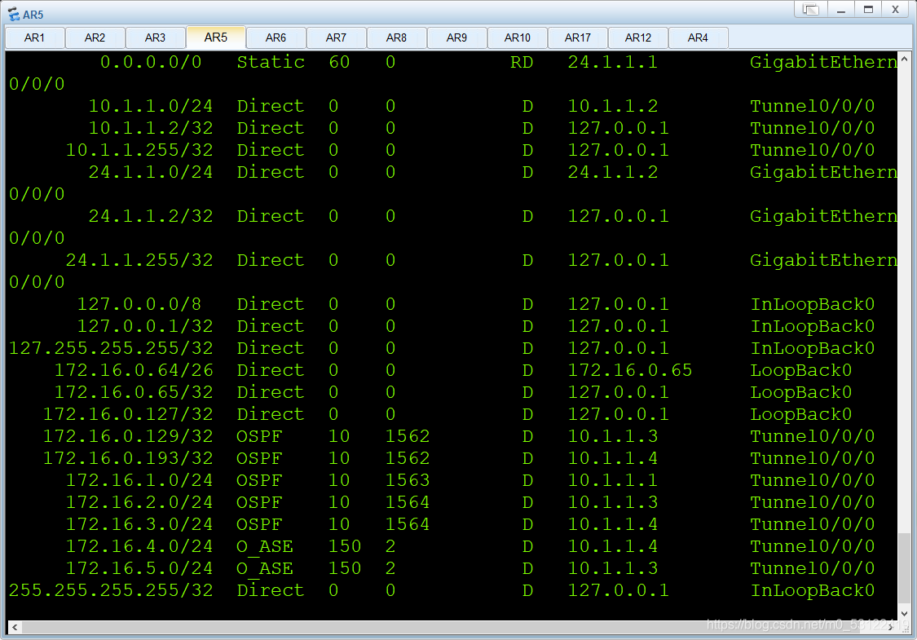Click the 10.1.1.0/24 destination
This screenshot has width=917, height=640.
click(x=150, y=106)
